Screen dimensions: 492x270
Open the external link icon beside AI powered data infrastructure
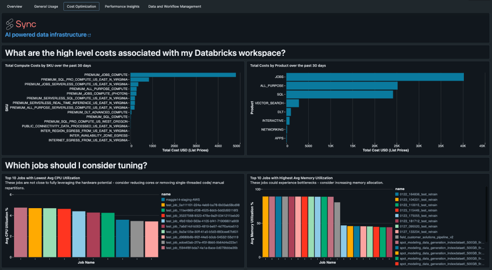click(89, 35)
